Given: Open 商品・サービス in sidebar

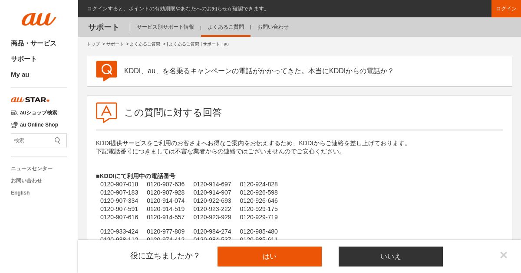Looking at the screenshot, I should 33,43.
